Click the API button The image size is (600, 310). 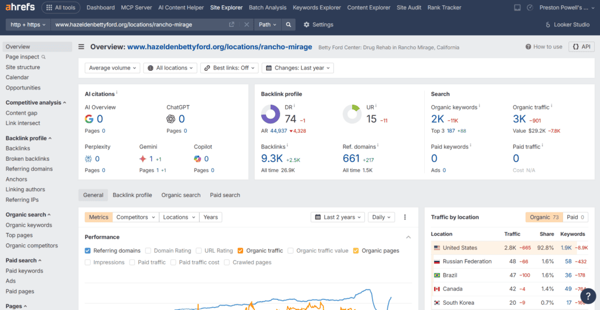(581, 47)
